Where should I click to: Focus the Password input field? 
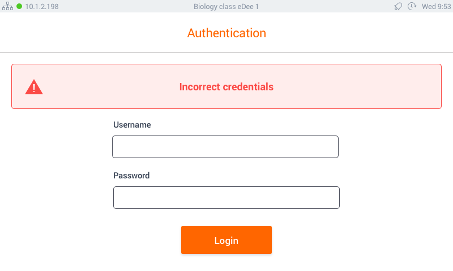226,198
